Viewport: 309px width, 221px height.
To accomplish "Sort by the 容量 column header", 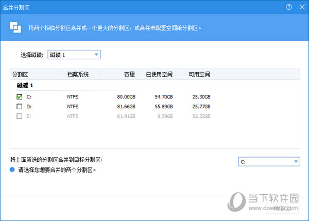I will point(129,74).
